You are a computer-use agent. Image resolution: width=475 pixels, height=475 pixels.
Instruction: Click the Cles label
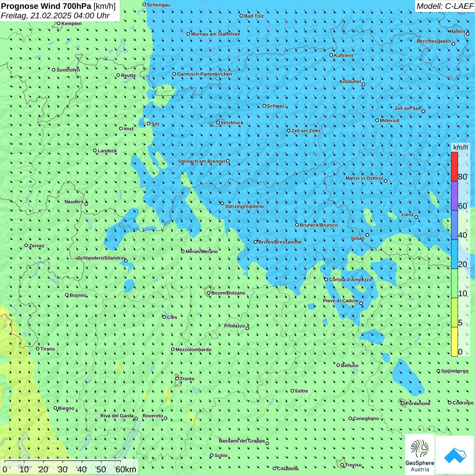(x=172, y=317)
